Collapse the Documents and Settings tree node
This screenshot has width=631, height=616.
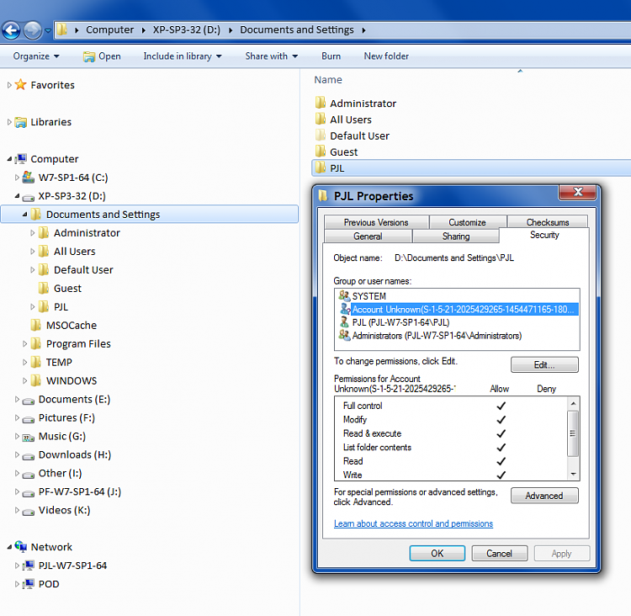point(25,215)
